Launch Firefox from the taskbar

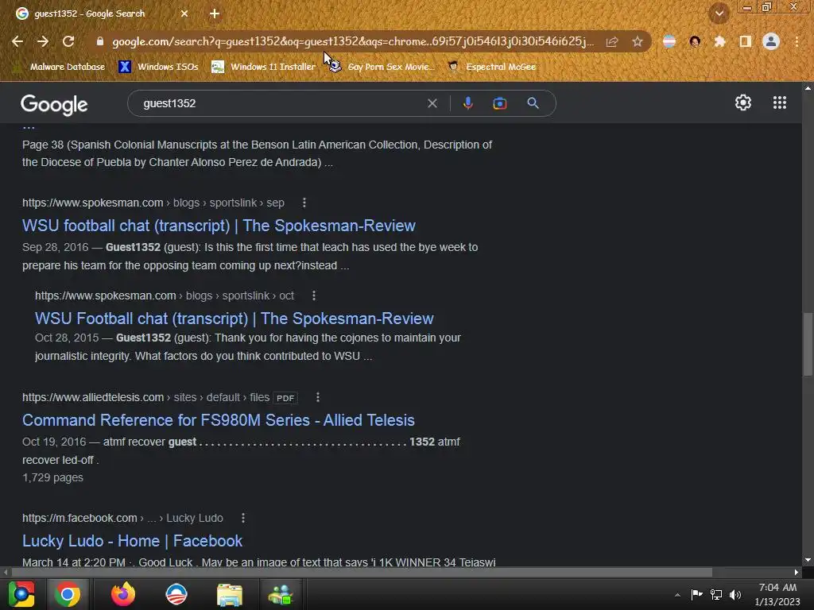click(123, 594)
